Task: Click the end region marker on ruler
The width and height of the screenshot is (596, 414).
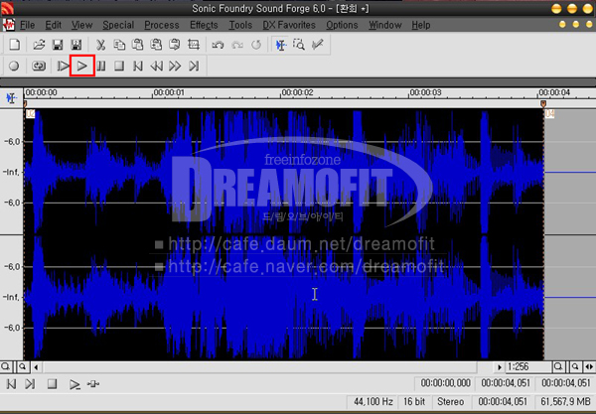Action: [x=543, y=103]
